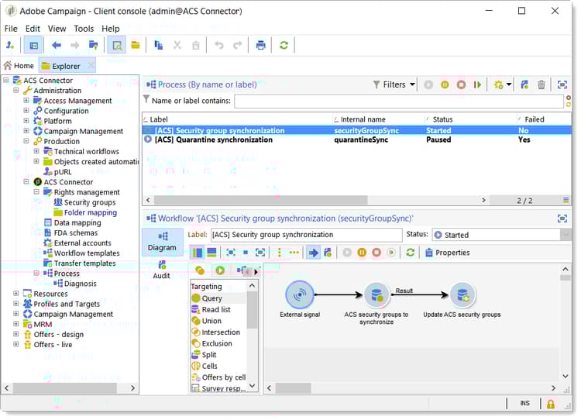This screenshot has width=581, height=420.
Task: Expand the Access Management tree node
Action: (26, 100)
